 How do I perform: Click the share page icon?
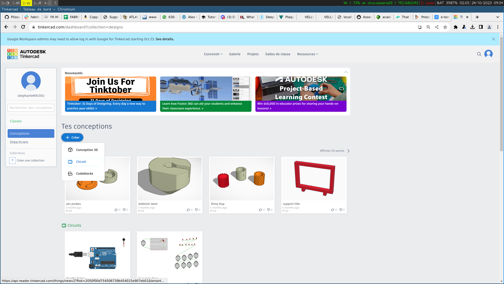pyautogui.click(x=437, y=27)
